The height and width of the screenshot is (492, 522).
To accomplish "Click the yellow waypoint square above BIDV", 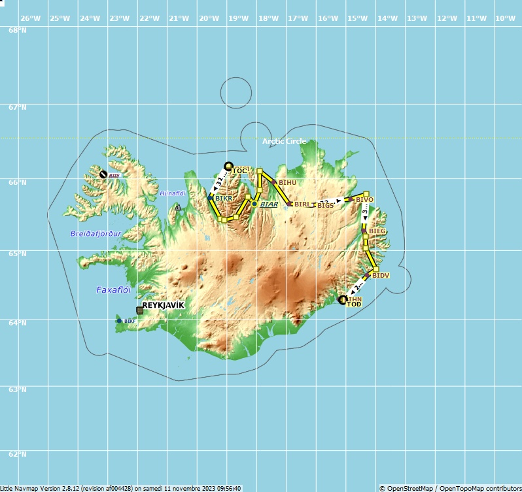I will pos(376,269).
